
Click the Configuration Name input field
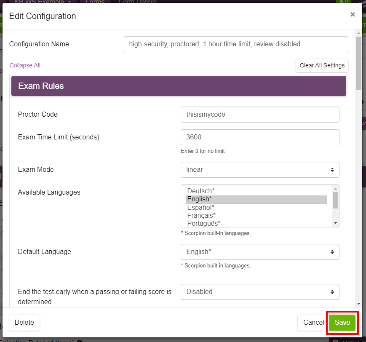(x=236, y=44)
